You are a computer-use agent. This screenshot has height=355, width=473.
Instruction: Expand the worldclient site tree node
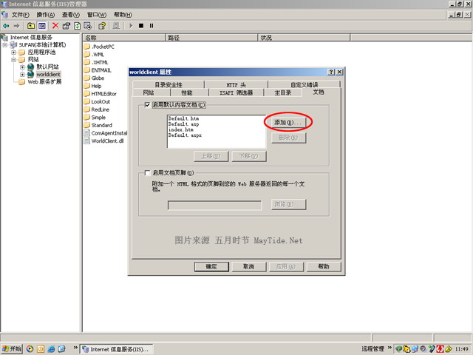pyautogui.click(x=22, y=75)
